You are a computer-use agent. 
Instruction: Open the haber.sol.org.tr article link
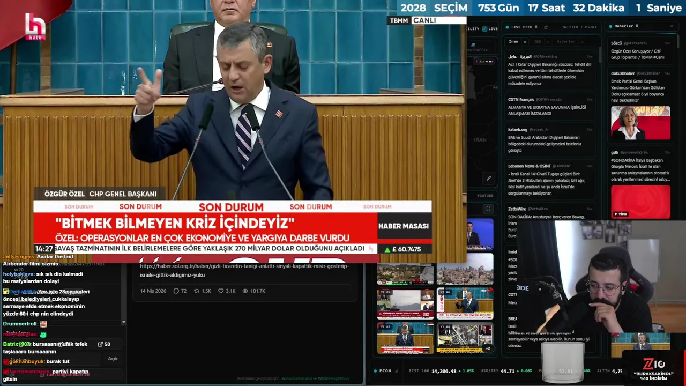pos(244,270)
